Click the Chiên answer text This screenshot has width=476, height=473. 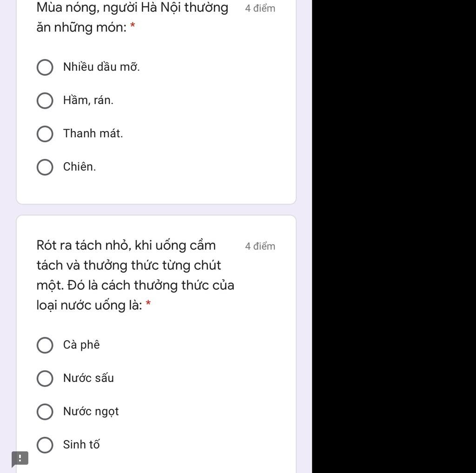coord(79,166)
